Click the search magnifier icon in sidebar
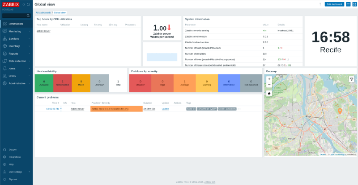Viewport: 358px width, 185px height. tap(29, 16)
